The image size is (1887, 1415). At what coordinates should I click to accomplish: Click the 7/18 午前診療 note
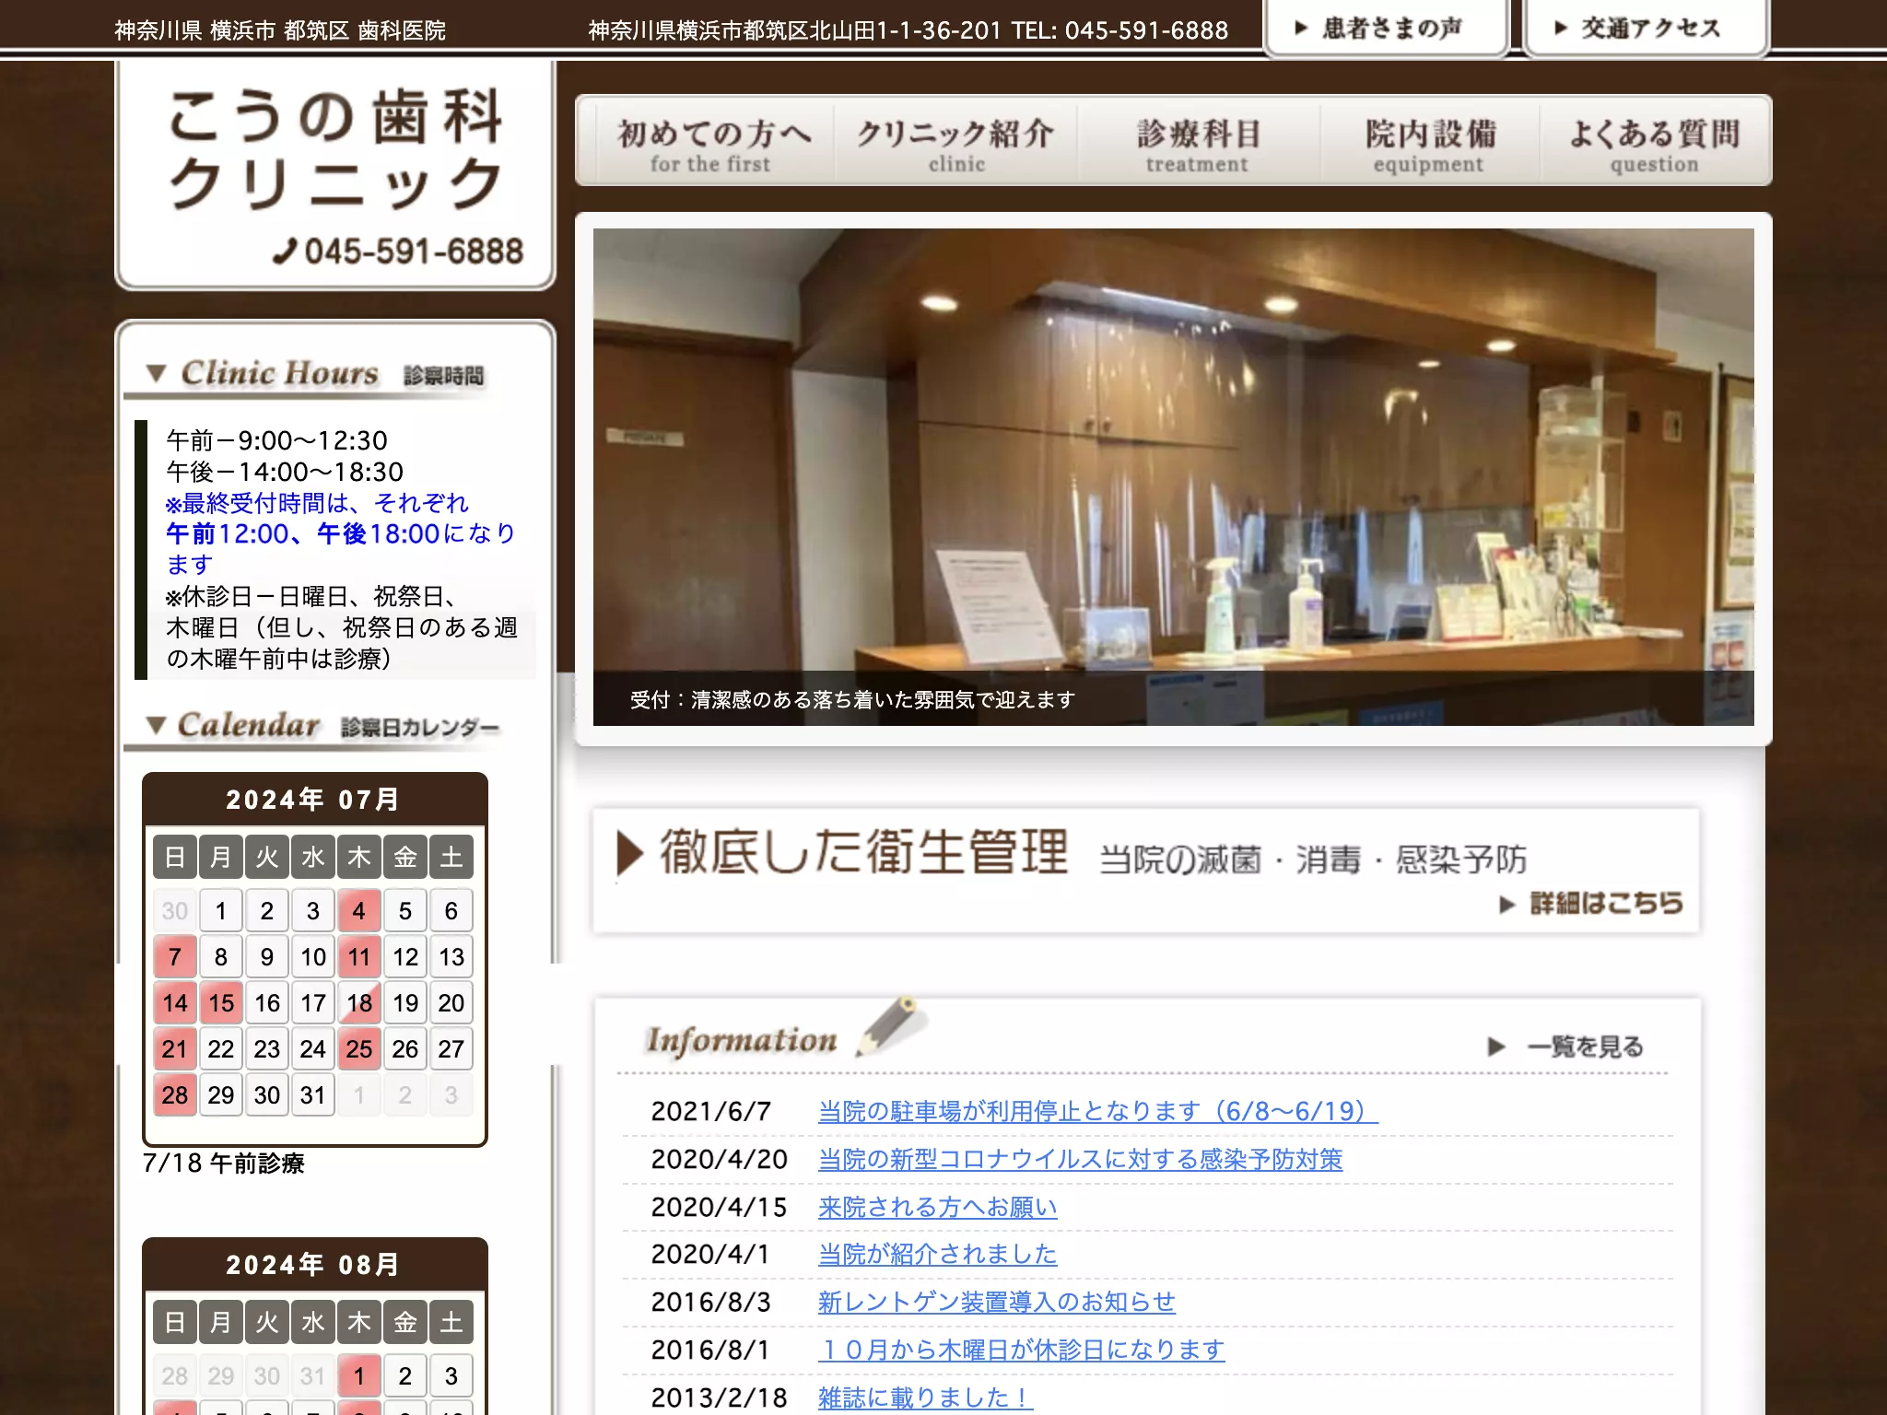click(224, 1163)
